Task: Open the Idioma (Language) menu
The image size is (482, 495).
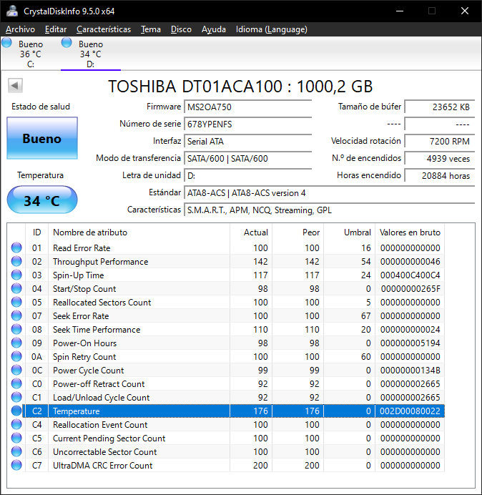Action: (272, 29)
